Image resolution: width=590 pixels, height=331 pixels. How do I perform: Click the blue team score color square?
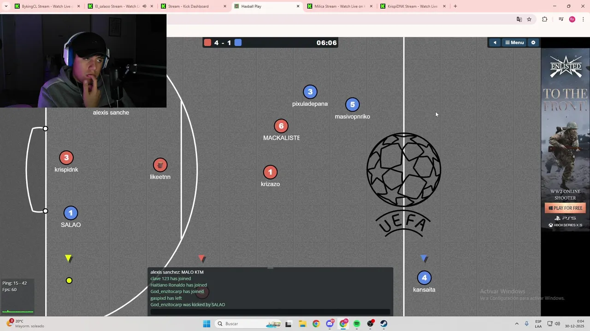[238, 43]
